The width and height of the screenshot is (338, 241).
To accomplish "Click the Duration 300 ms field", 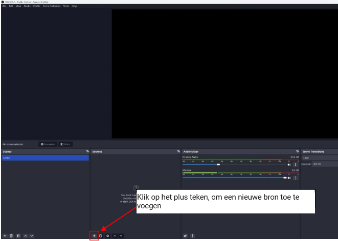I will point(325,164).
